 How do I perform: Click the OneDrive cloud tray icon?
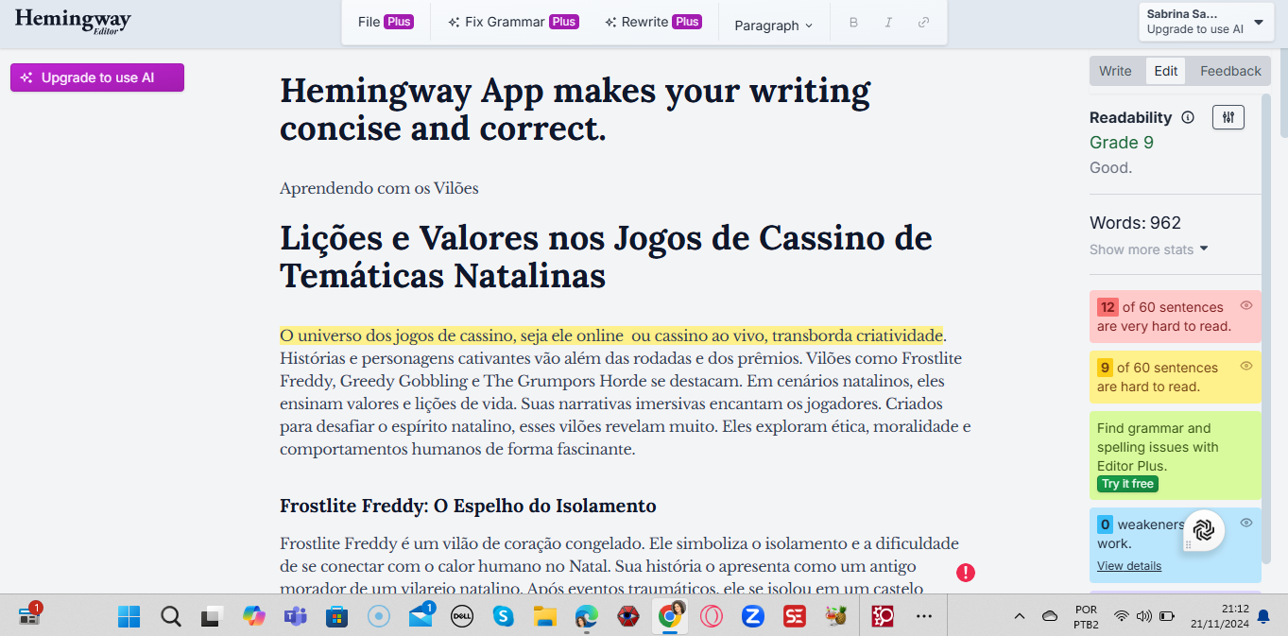[x=1050, y=617]
